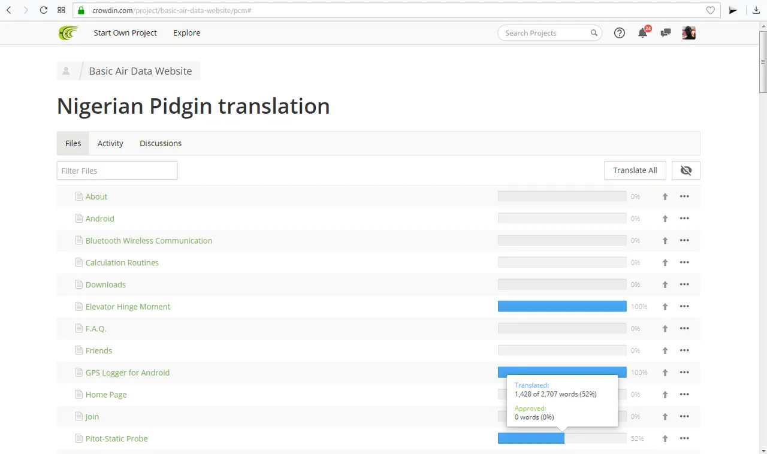The image size is (767, 454).
Task: Open the Elevator Hinge Moment file
Action: click(x=128, y=307)
